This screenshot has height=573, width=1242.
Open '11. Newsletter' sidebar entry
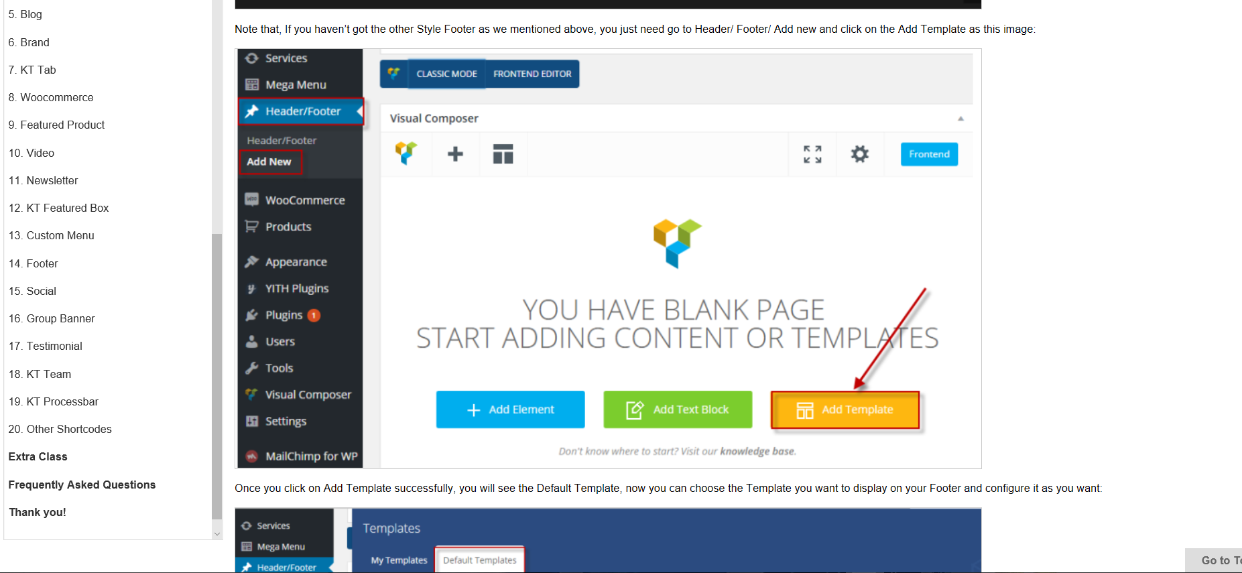coord(44,180)
